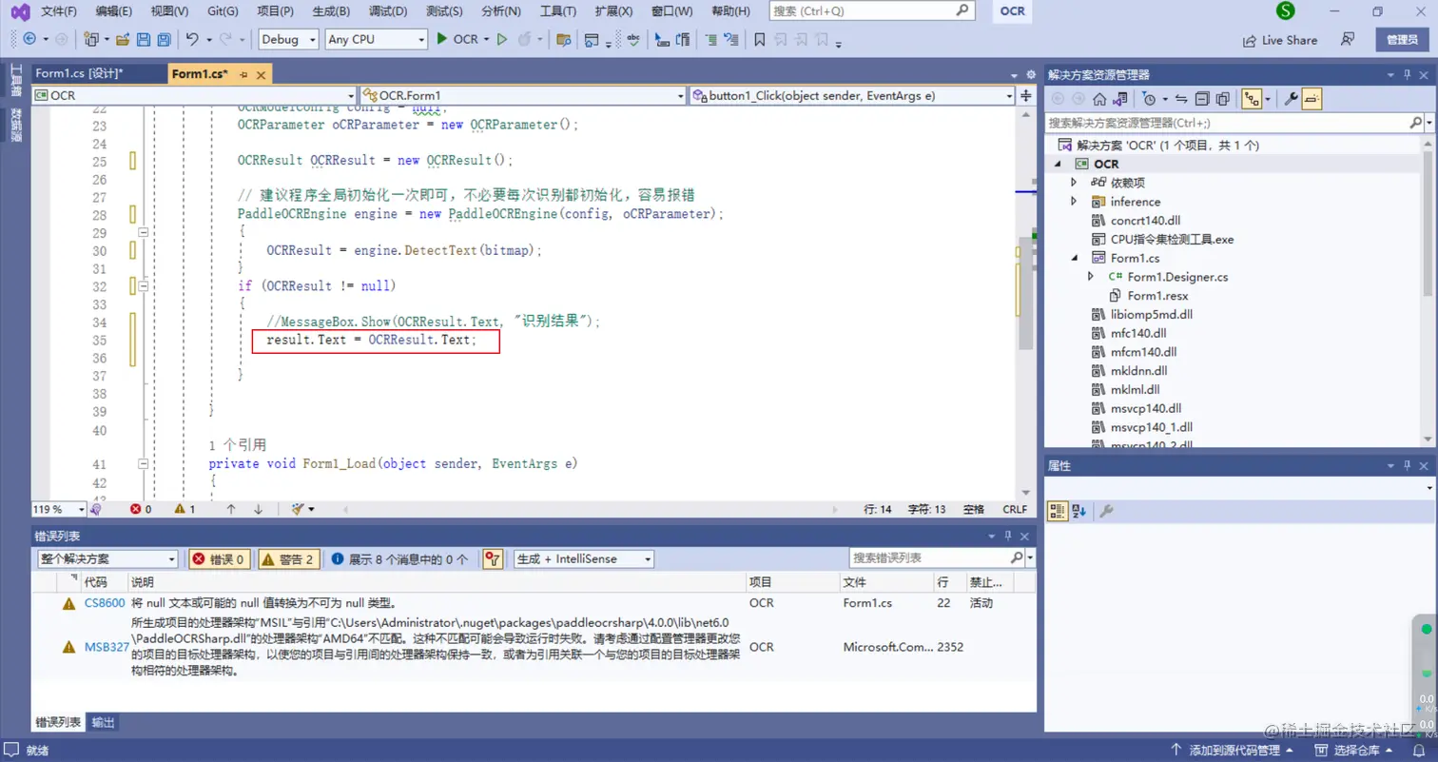This screenshot has height=762, width=1438.
Task: Open the 调试(D) menu
Action: (x=386, y=11)
